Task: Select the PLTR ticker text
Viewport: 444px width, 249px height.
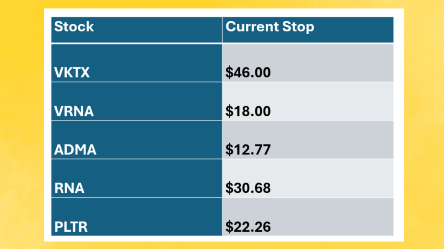Action: tap(71, 227)
